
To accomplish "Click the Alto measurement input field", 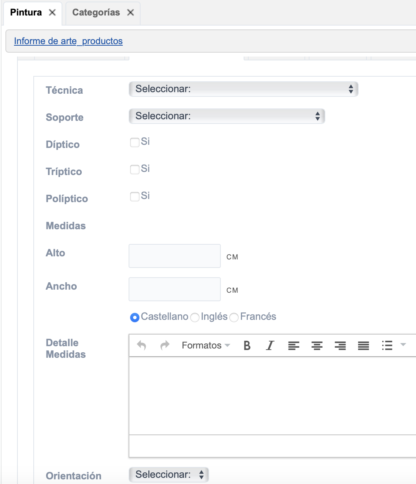I will (175, 256).
